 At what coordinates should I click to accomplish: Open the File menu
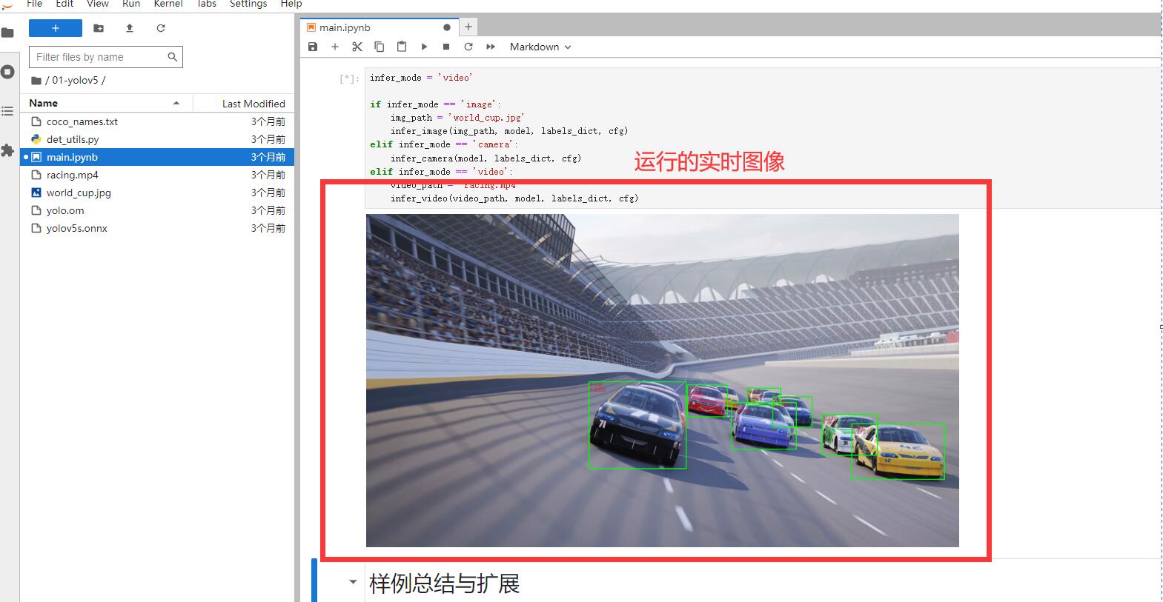point(34,4)
